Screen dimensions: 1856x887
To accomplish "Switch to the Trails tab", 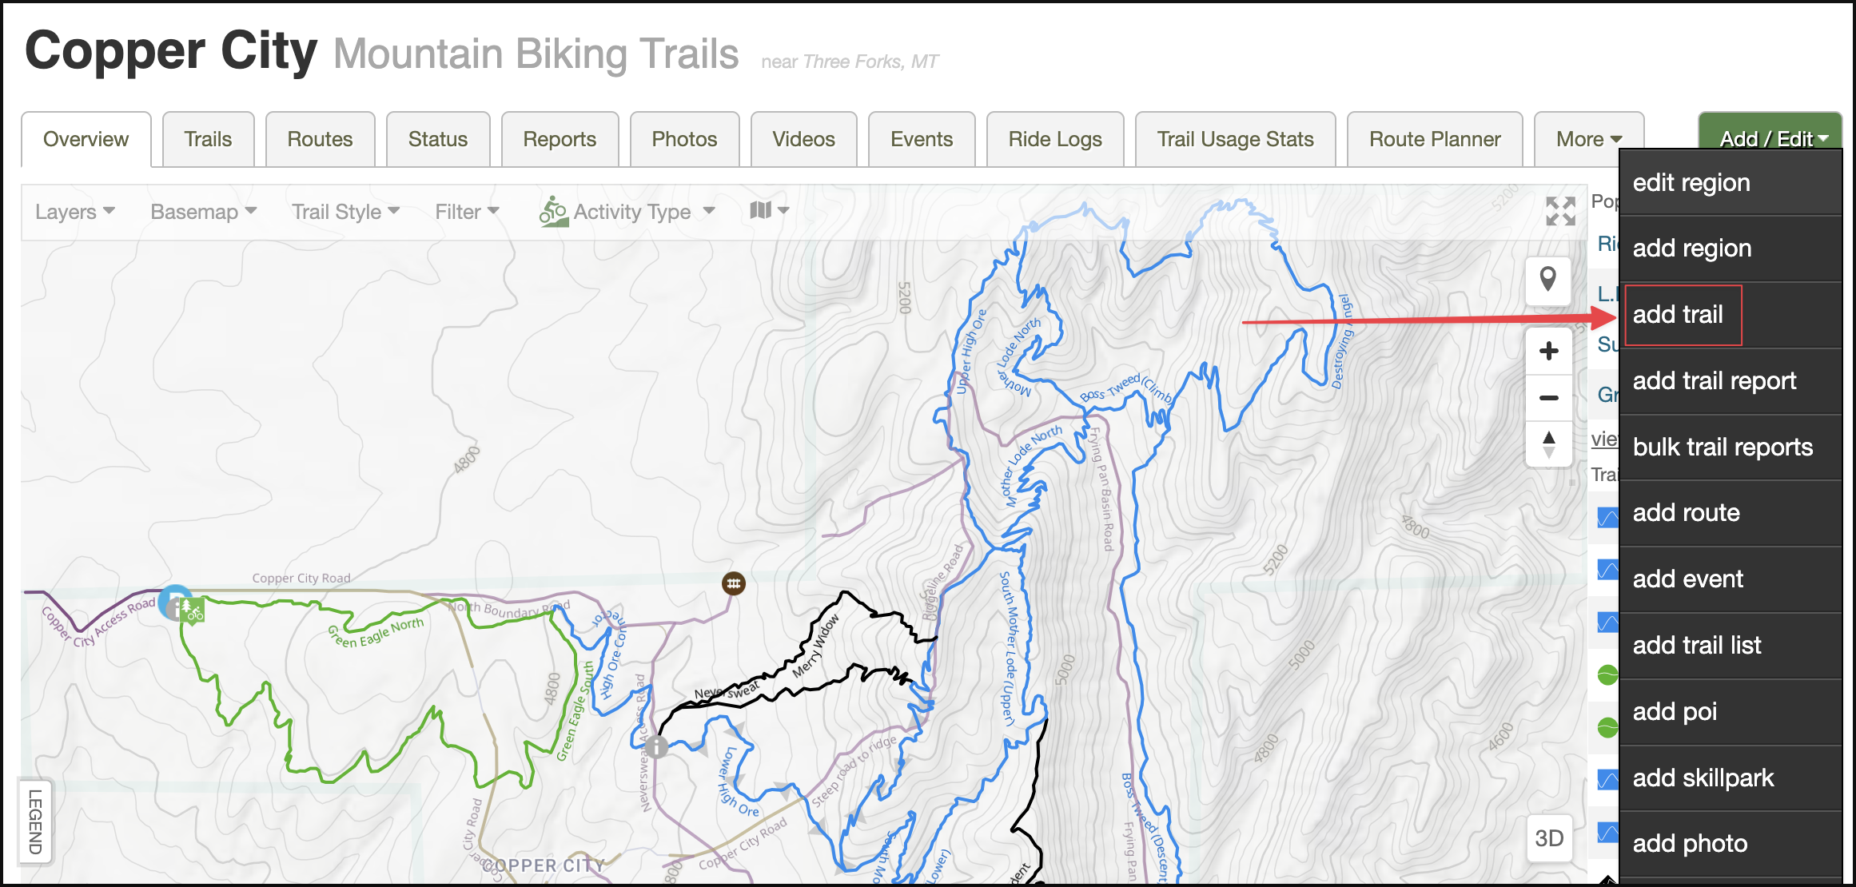I will (x=208, y=139).
